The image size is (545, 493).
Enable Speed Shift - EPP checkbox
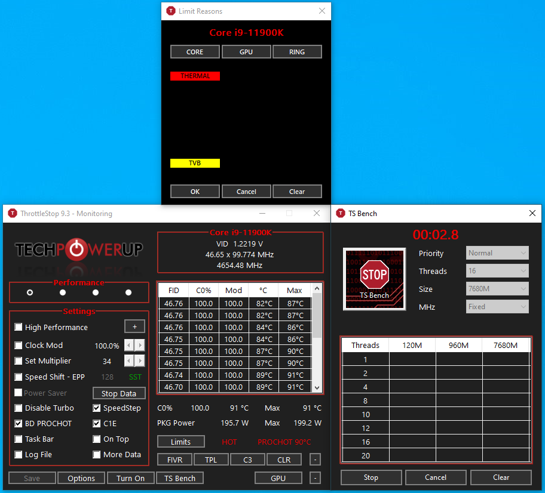(19, 377)
